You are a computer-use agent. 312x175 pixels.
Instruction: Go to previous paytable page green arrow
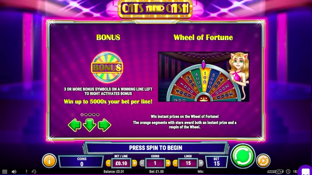pyautogui.click(x=75, y=125)
